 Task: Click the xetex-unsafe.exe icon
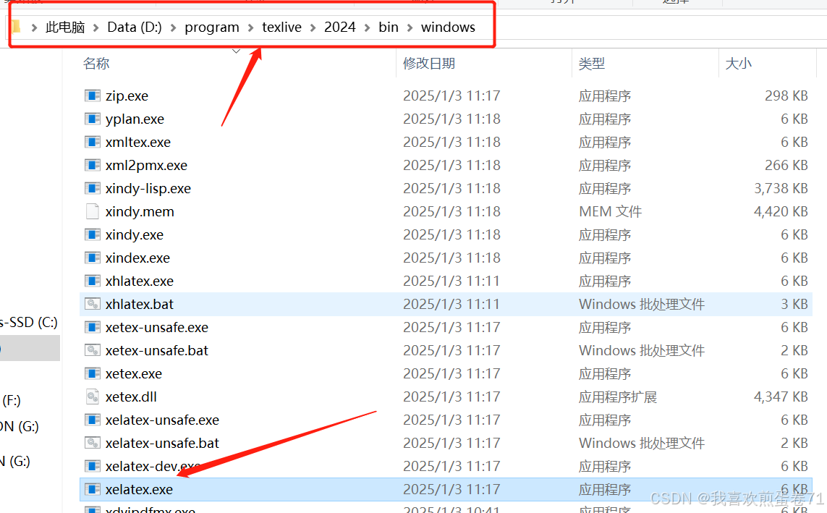pyautogui.click(x=93, y=327)
